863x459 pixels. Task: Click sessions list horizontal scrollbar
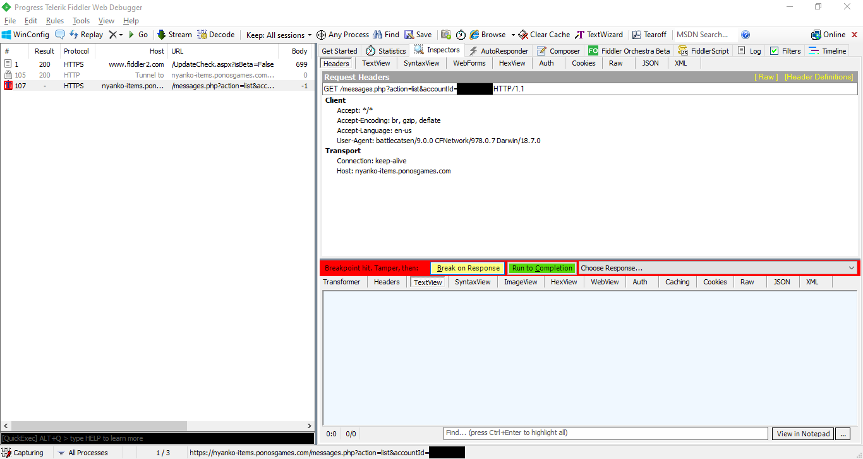99,426
